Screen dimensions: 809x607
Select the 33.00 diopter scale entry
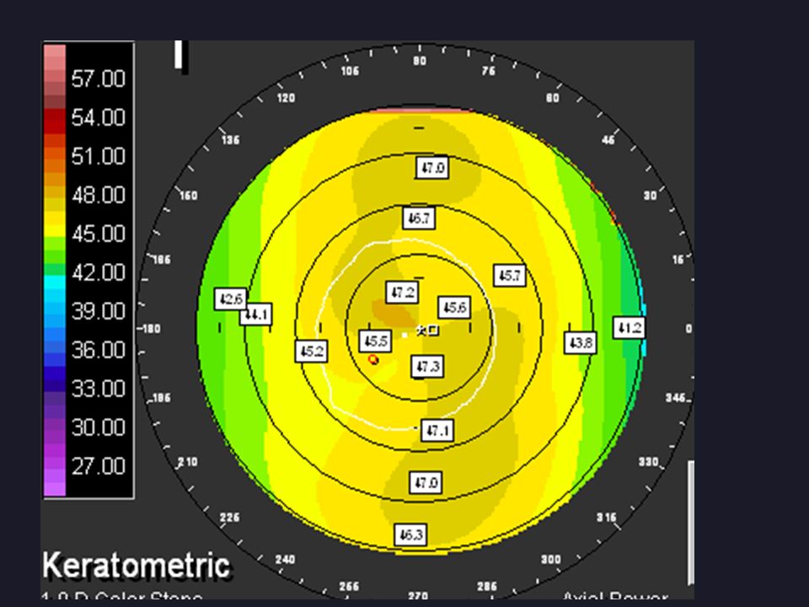tap(98, 389)
